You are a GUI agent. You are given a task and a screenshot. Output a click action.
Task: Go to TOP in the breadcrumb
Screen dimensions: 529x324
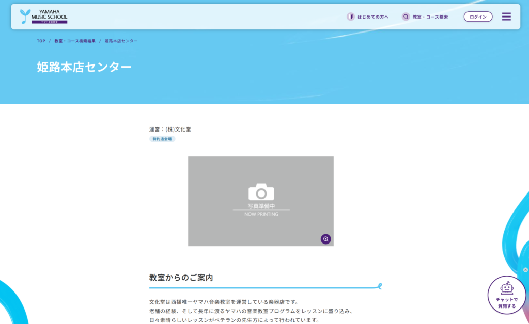click(41, 41)
